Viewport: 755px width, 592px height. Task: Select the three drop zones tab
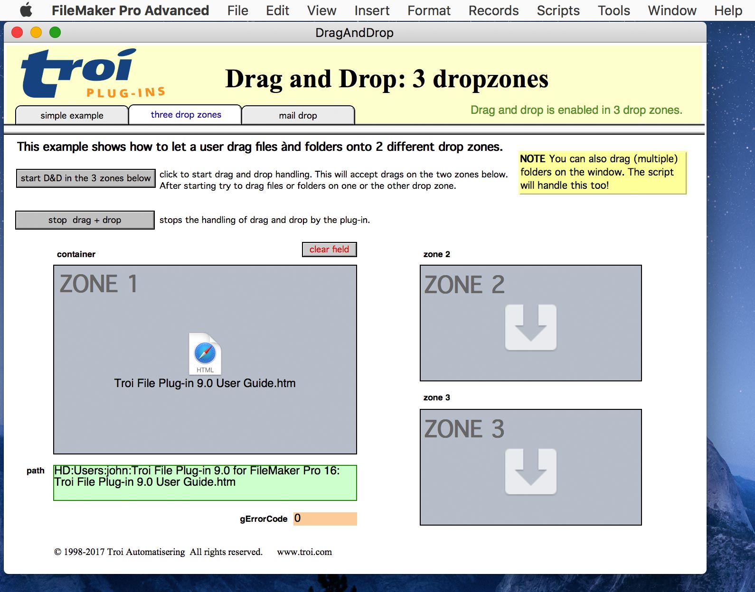pos(186,115)
